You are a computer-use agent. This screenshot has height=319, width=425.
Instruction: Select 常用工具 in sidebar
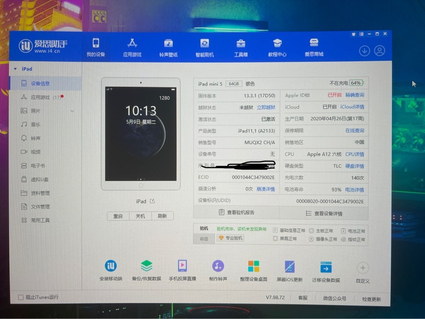[x=45, y=220]
